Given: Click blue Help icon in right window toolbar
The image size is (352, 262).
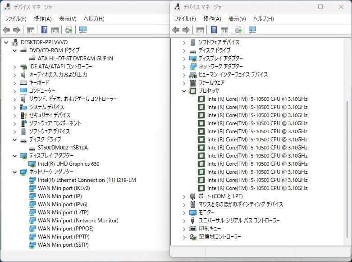Looking at the screenshot, I should (214, 30).
